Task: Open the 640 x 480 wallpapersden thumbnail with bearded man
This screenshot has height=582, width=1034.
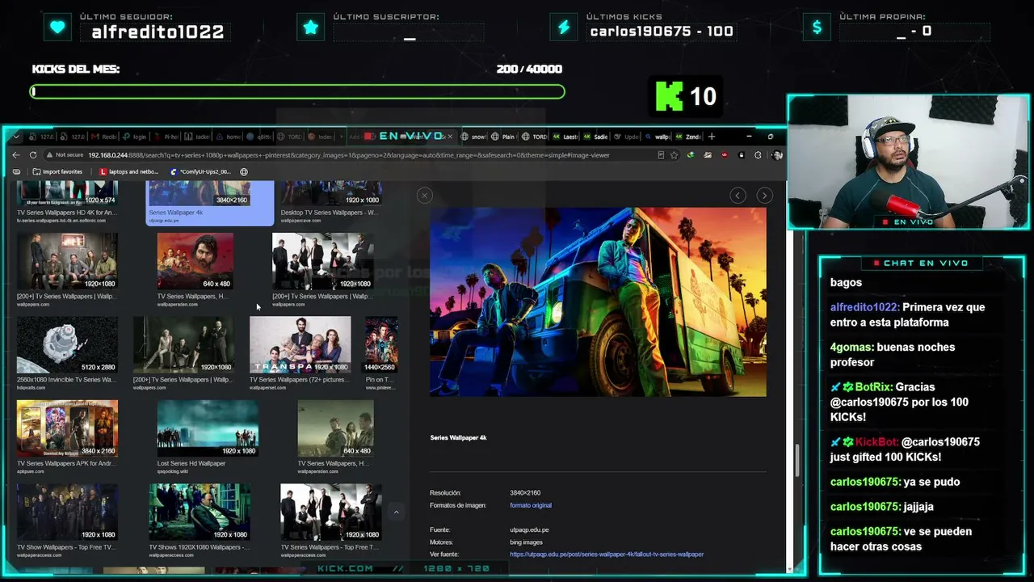Action: [x=195, y=261]
